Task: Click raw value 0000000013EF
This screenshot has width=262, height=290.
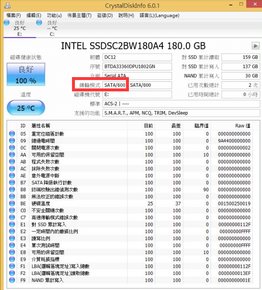Action: tap(234, 273)
